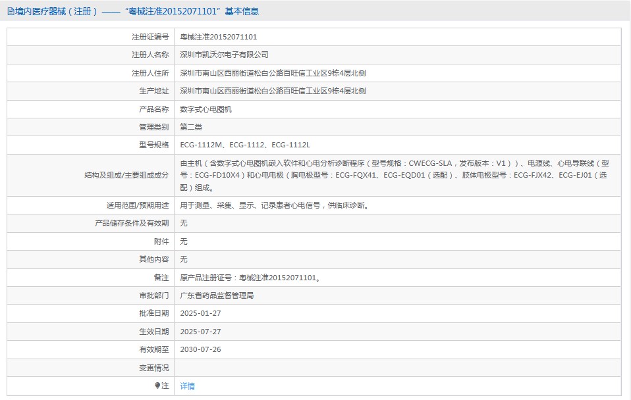This screenshot has height=400, width=631.
Task: Select the 管理类别 value 第二类
Action: 190,126
